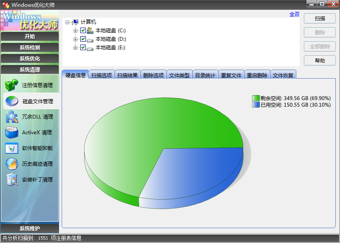Click the 全部删除 button
This screenshot has width=340, height=243.
point(320,46)
